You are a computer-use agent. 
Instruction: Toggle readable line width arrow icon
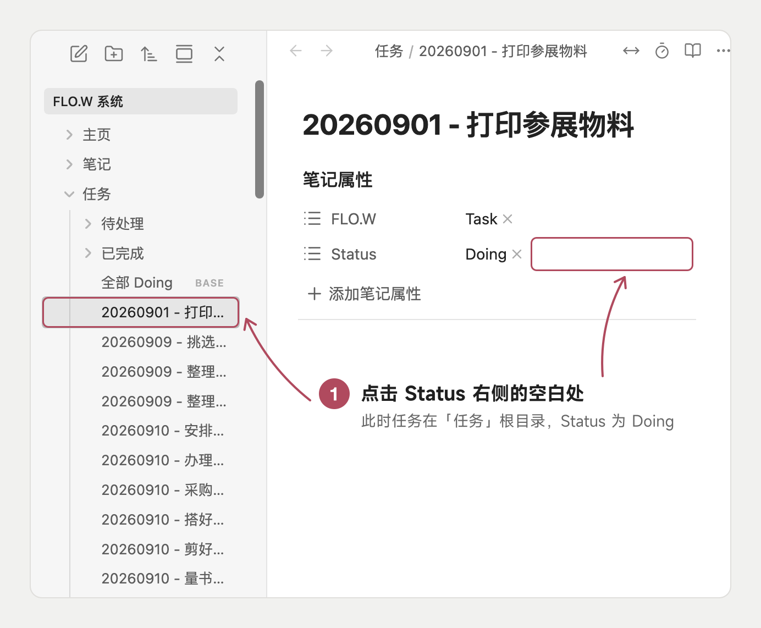(x=631, y=51)
